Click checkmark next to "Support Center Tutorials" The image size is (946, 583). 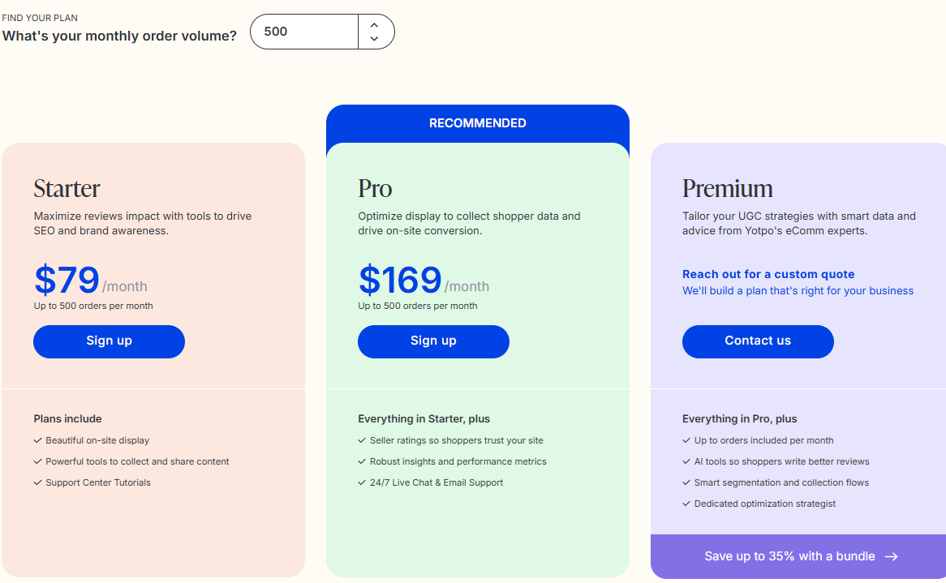pos(37,482)
